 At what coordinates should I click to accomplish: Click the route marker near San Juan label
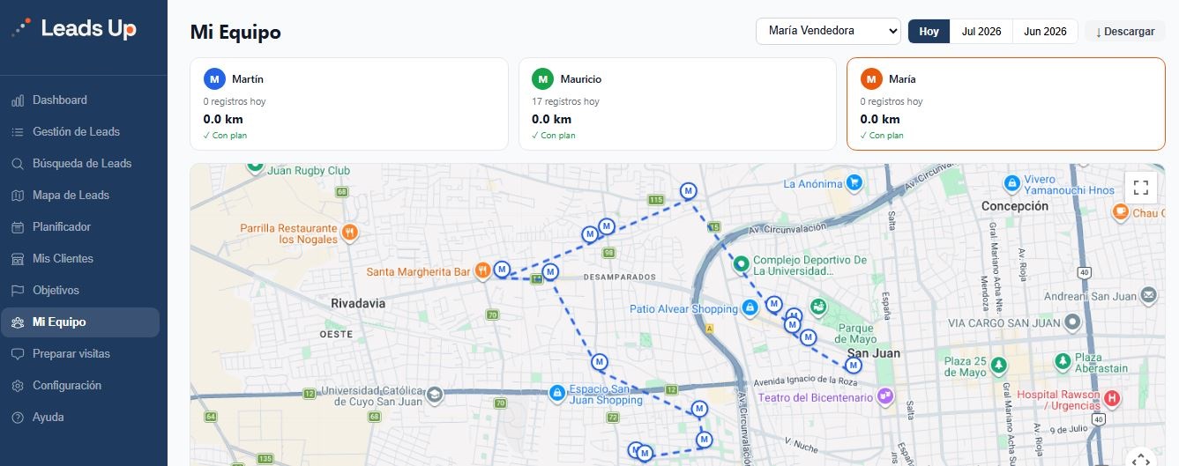click(x=854, y=365)
